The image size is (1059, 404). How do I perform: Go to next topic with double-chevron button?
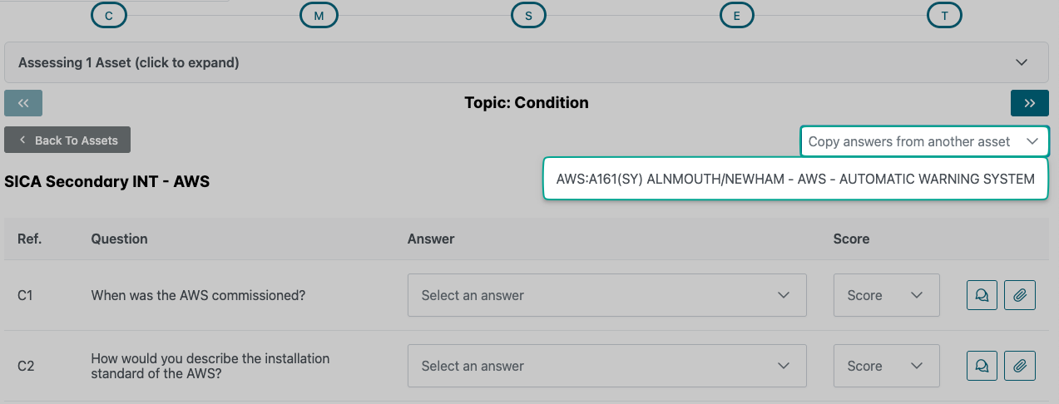pyautogui.click(x=1029, y=103)
